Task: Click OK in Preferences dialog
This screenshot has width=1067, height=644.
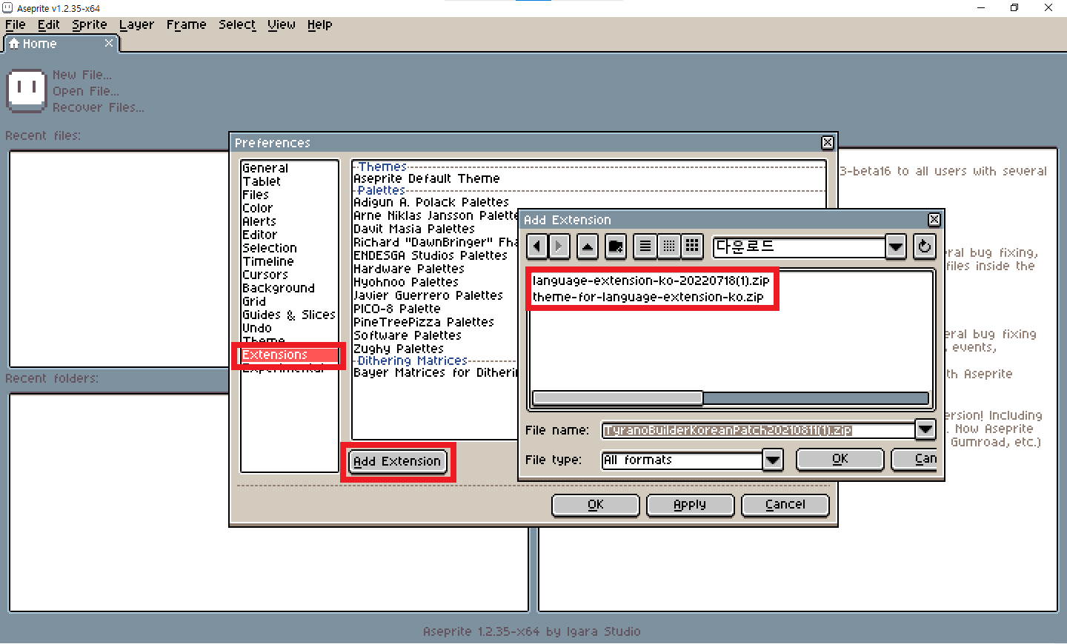Action: pyautogui.click(x=596, y=505)
